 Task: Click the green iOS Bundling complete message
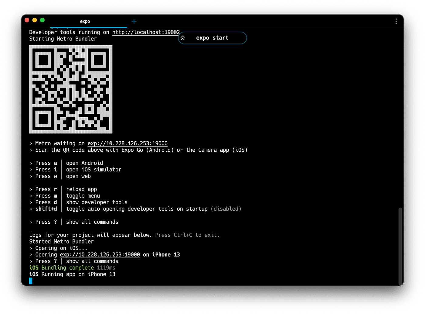point(67,268)
